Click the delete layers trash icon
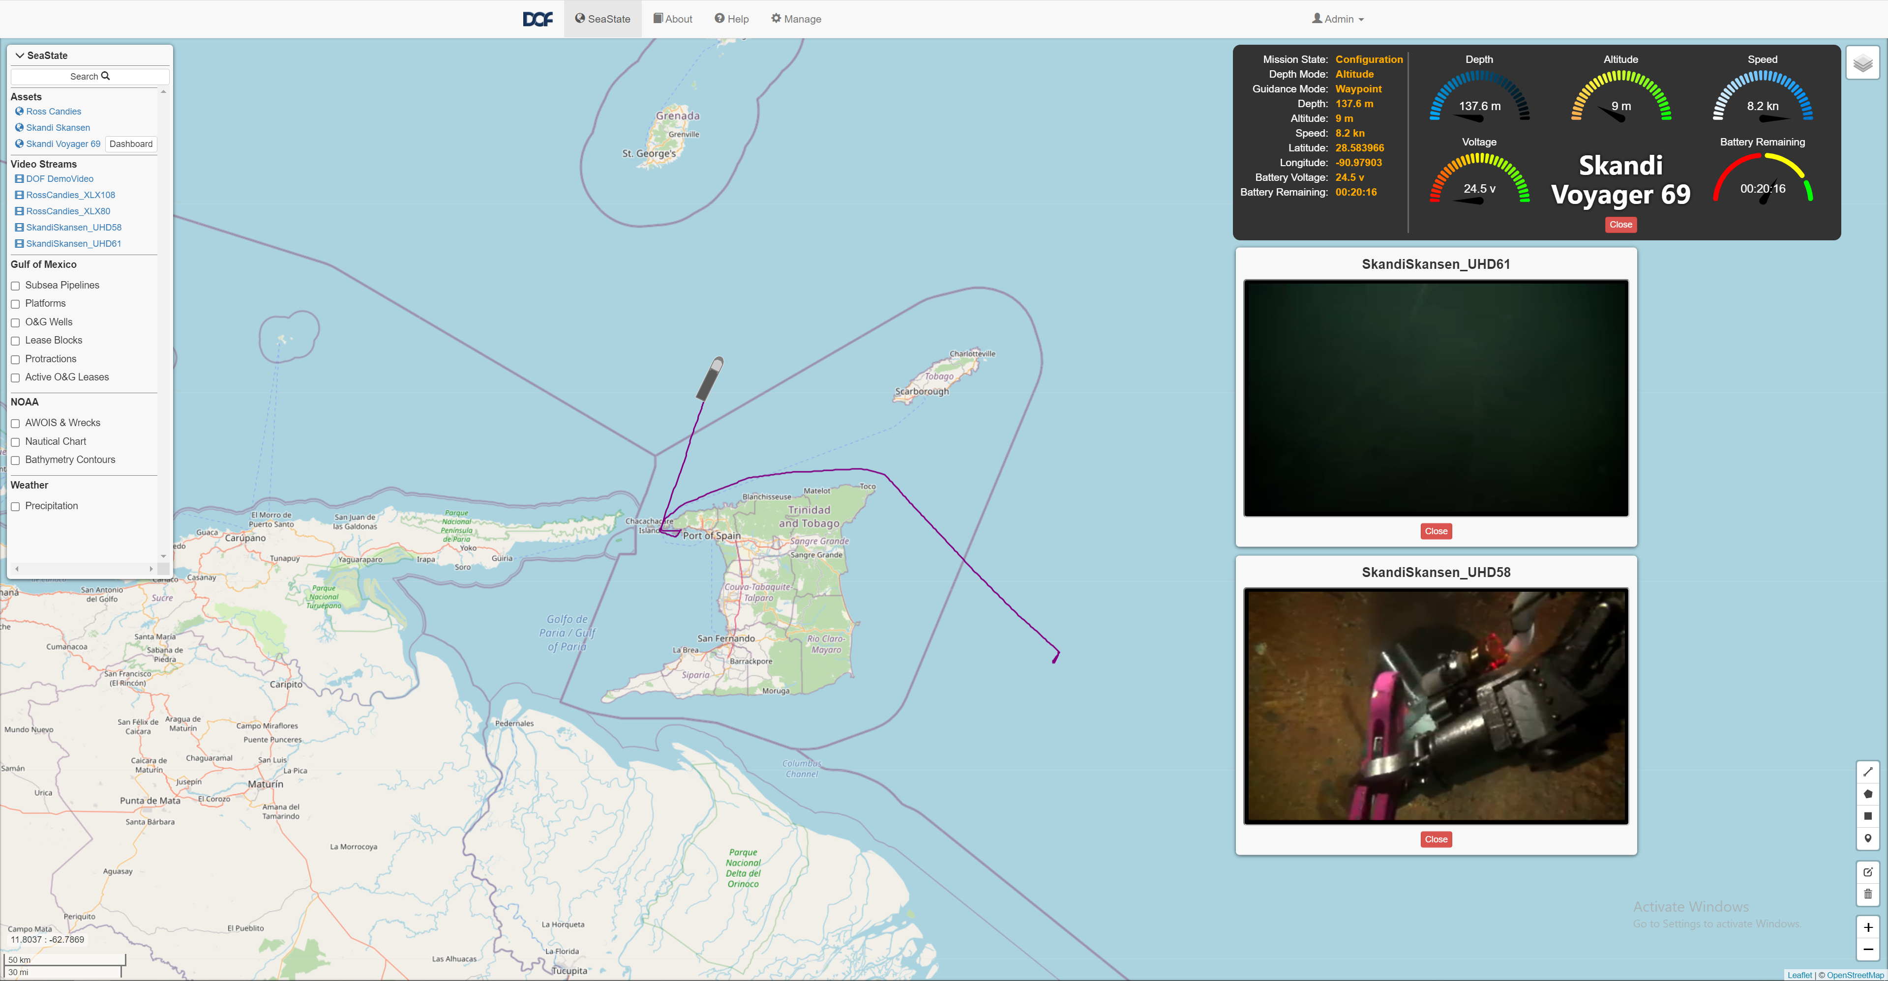The width and height of the screenshot is (1888, 981). pos(1867,894)
